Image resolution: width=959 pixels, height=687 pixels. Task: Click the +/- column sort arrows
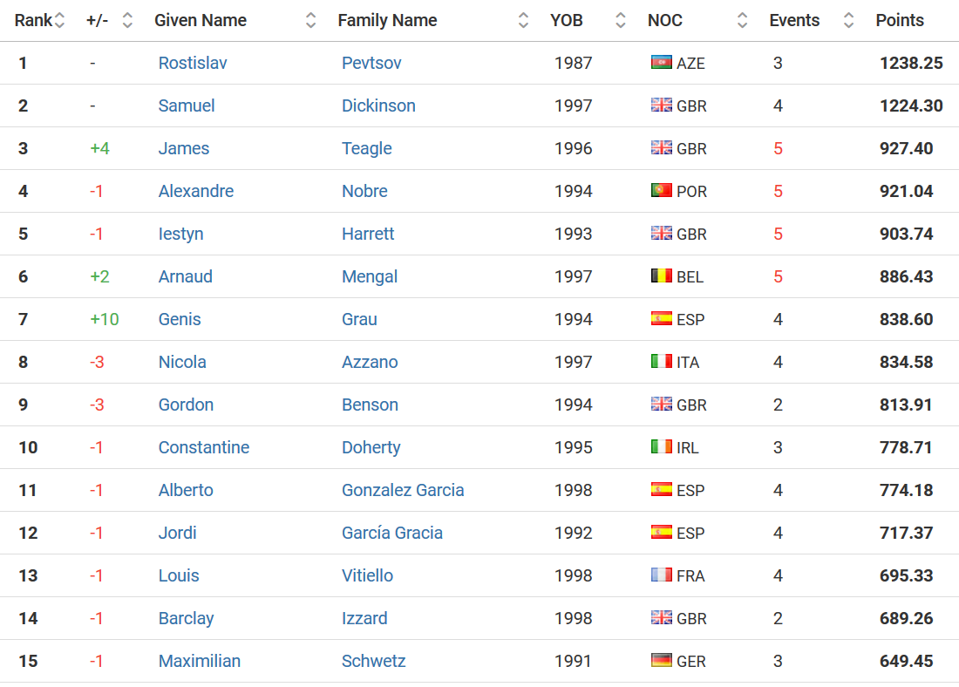point(127,20)
